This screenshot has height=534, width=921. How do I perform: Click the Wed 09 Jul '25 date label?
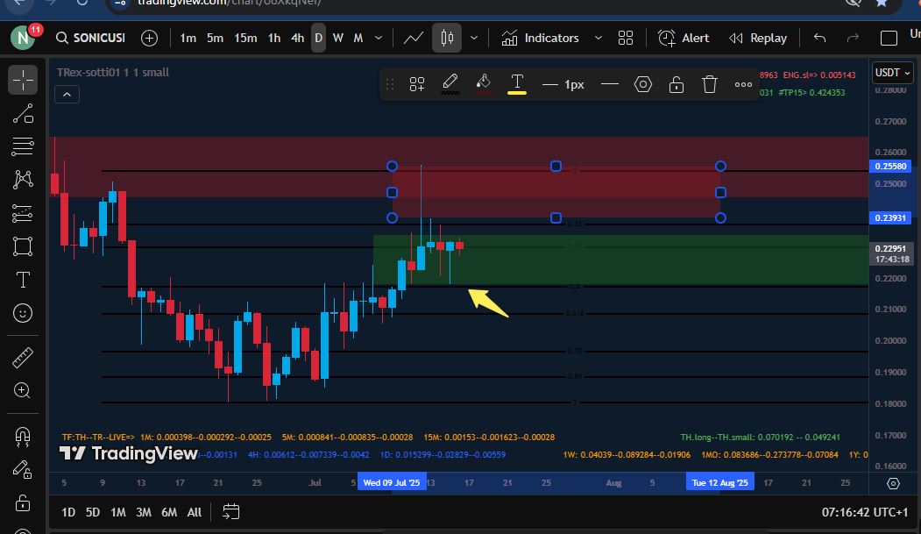pos(392,483)
